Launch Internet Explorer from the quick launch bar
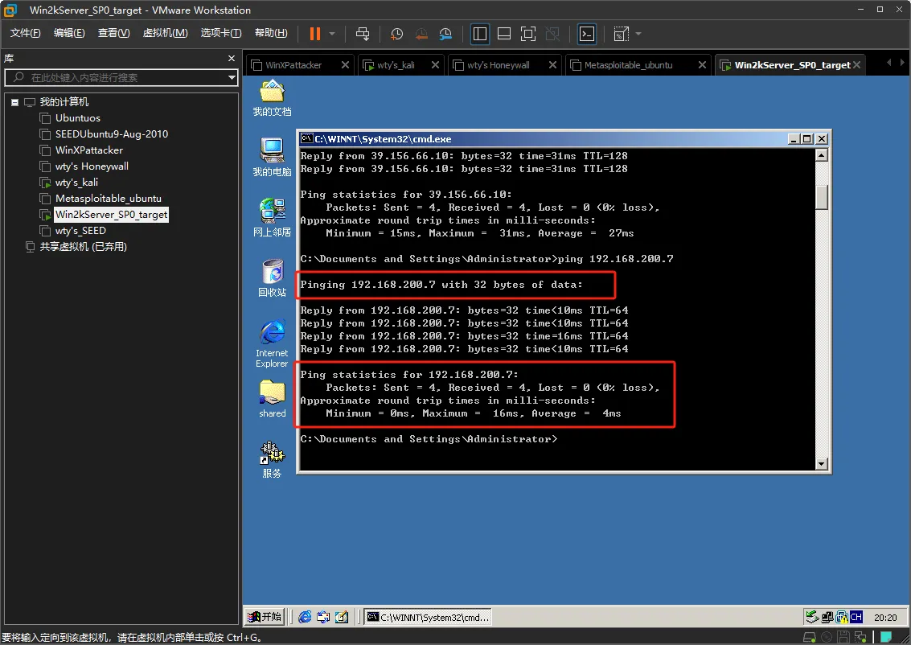This screenshot has width=911, height=645. click(305, 617)
